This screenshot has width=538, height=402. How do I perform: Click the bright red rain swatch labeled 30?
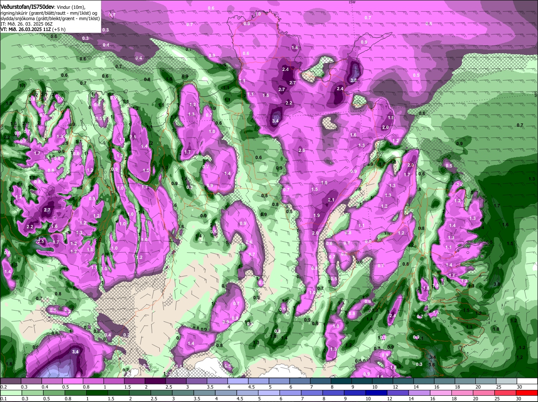coord(527,392)
